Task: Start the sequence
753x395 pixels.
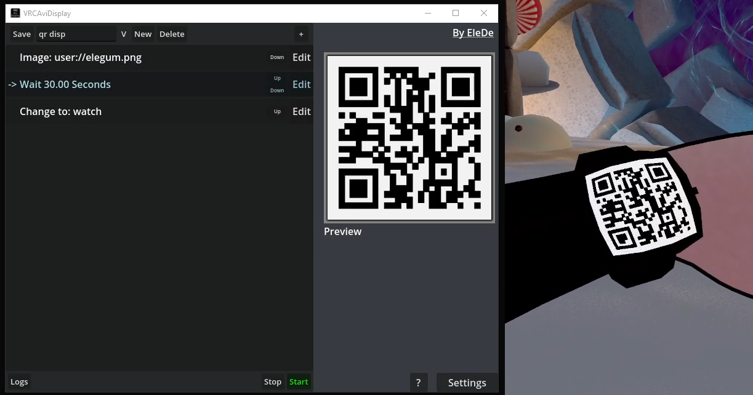Action: tap(299, 381)
